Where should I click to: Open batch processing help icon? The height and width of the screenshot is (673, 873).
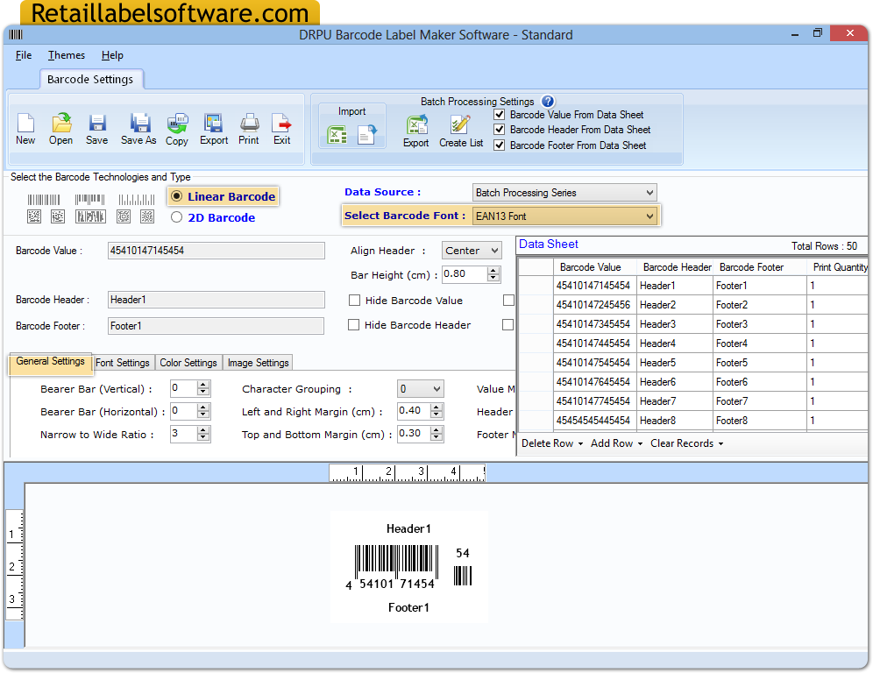click(x=548, y=102)
